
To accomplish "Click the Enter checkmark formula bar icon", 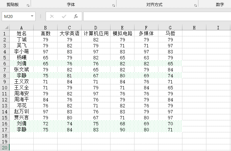I will click(x=64, y=16).
